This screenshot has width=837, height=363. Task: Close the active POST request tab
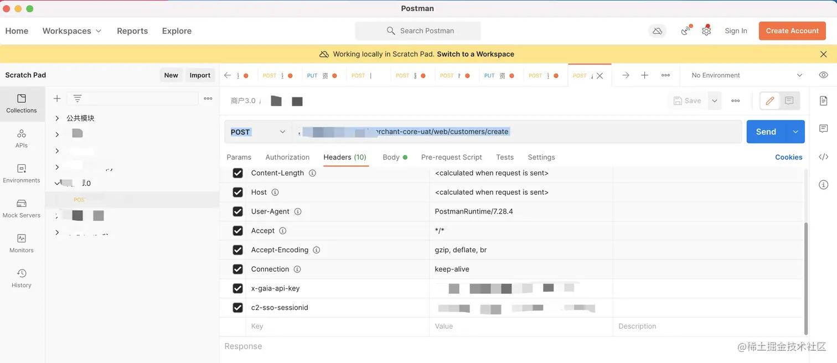(x=600, y=76)
